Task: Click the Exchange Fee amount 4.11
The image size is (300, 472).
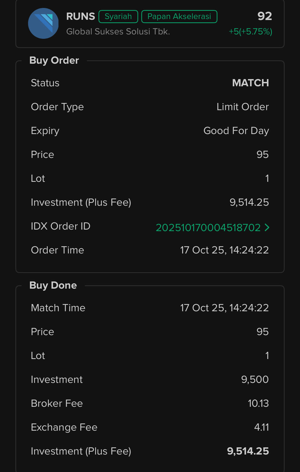Action: [261, 427]
